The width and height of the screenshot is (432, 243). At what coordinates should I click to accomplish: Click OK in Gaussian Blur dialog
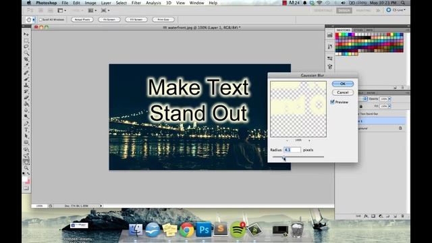tap(343, 84)
